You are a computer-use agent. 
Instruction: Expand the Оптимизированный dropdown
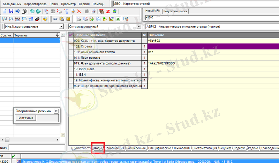click(x=139, y=27)
